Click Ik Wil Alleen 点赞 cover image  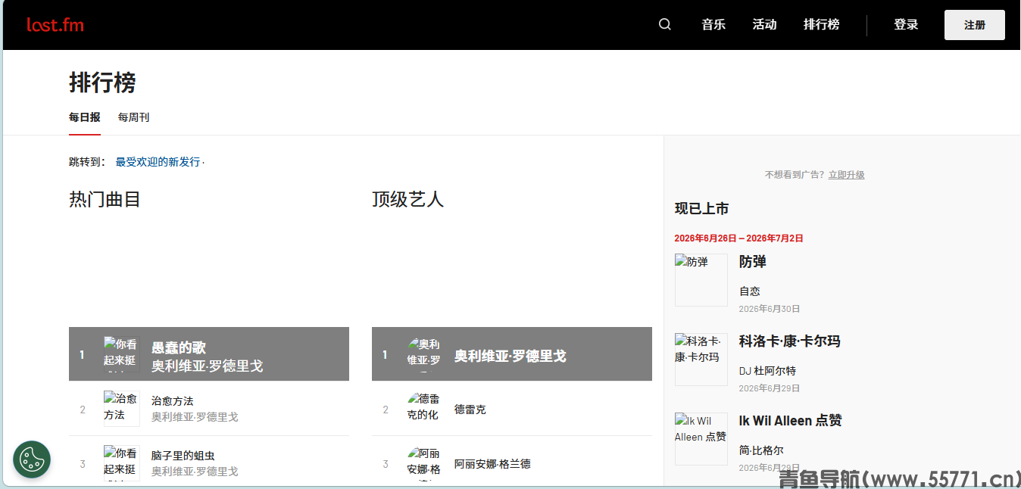[701, 439]
